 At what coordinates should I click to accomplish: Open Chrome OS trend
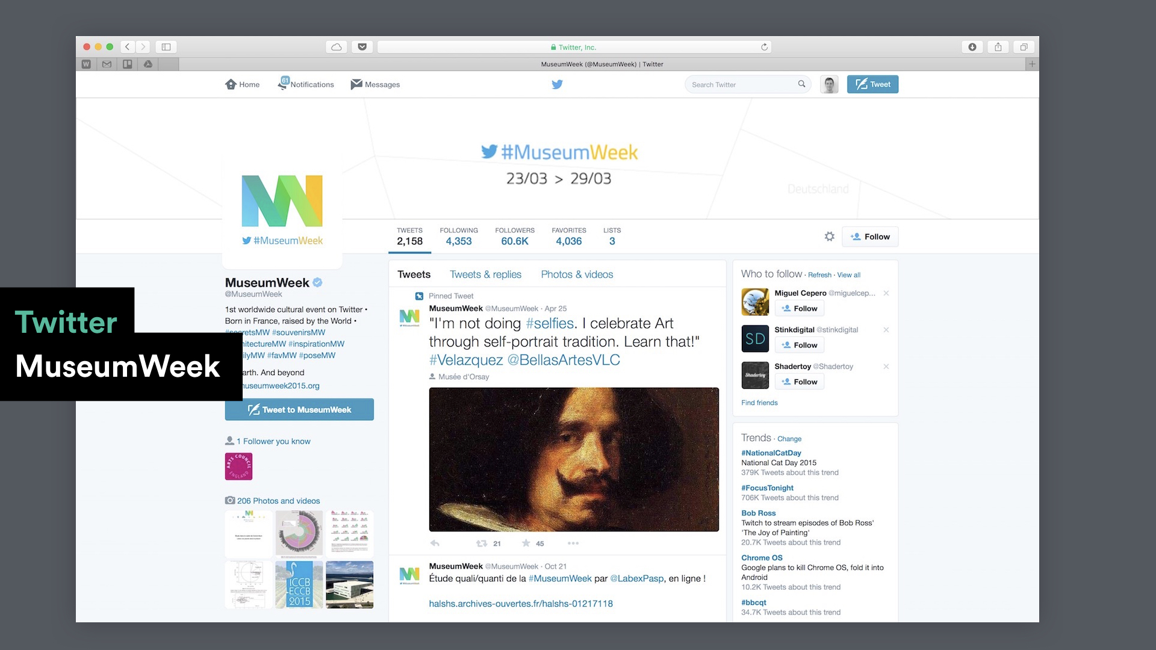pos(762,558)
